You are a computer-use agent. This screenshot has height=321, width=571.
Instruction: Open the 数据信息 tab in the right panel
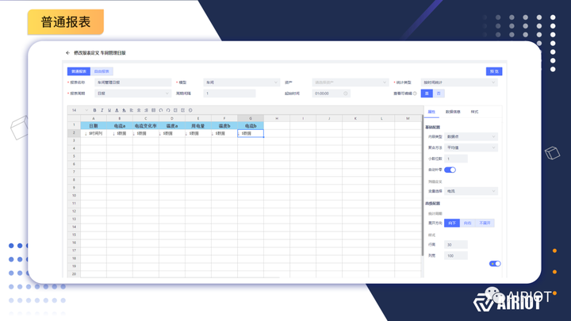click(453, 112)
